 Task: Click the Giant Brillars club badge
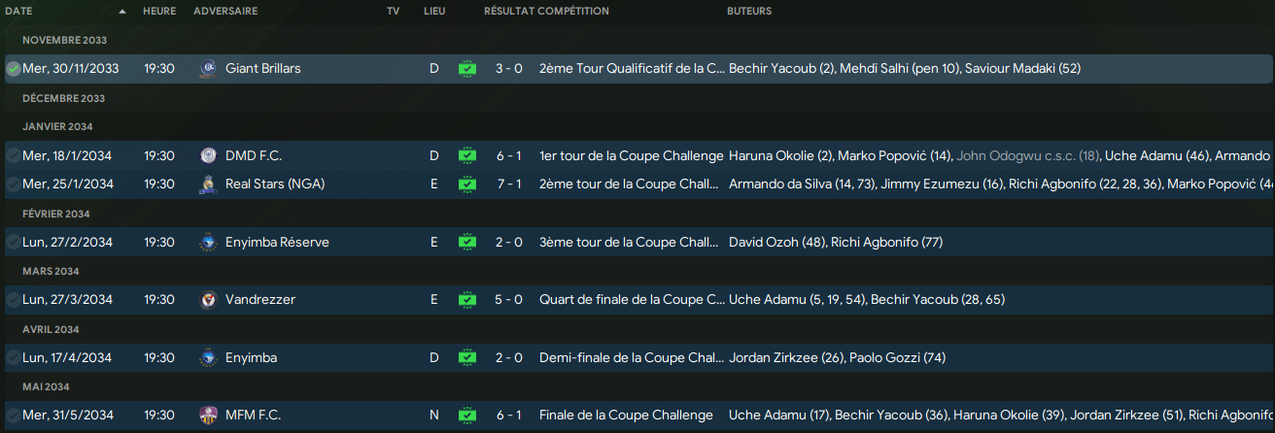click(207, 68)
